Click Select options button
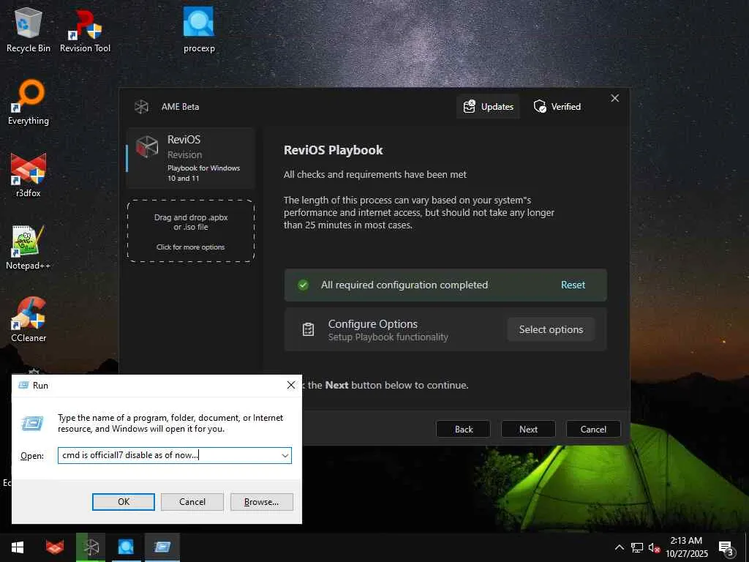The height and width of the screenshot is (562, 749). 551,329
